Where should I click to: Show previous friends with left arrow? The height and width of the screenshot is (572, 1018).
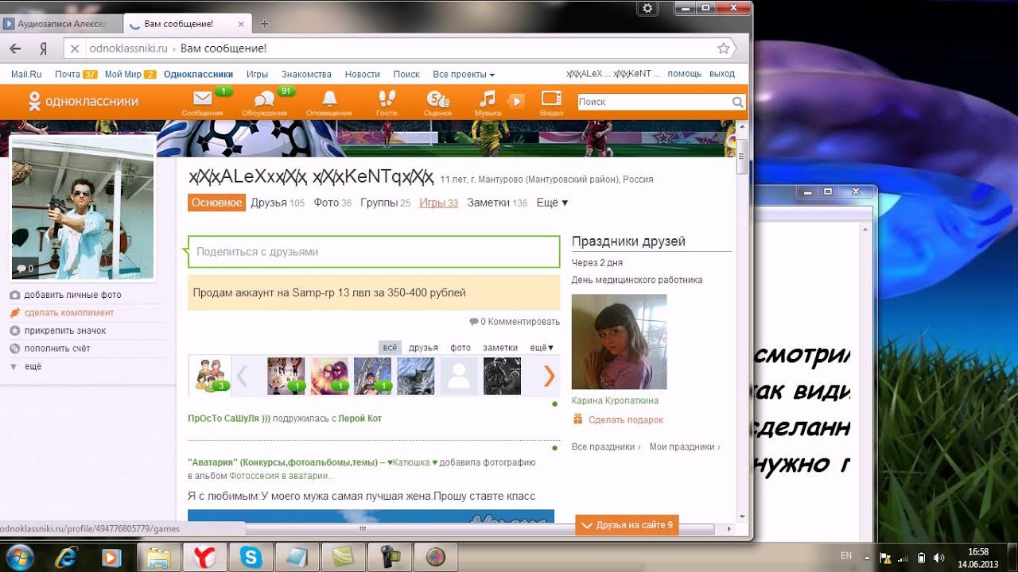click(x=243, y=376)
